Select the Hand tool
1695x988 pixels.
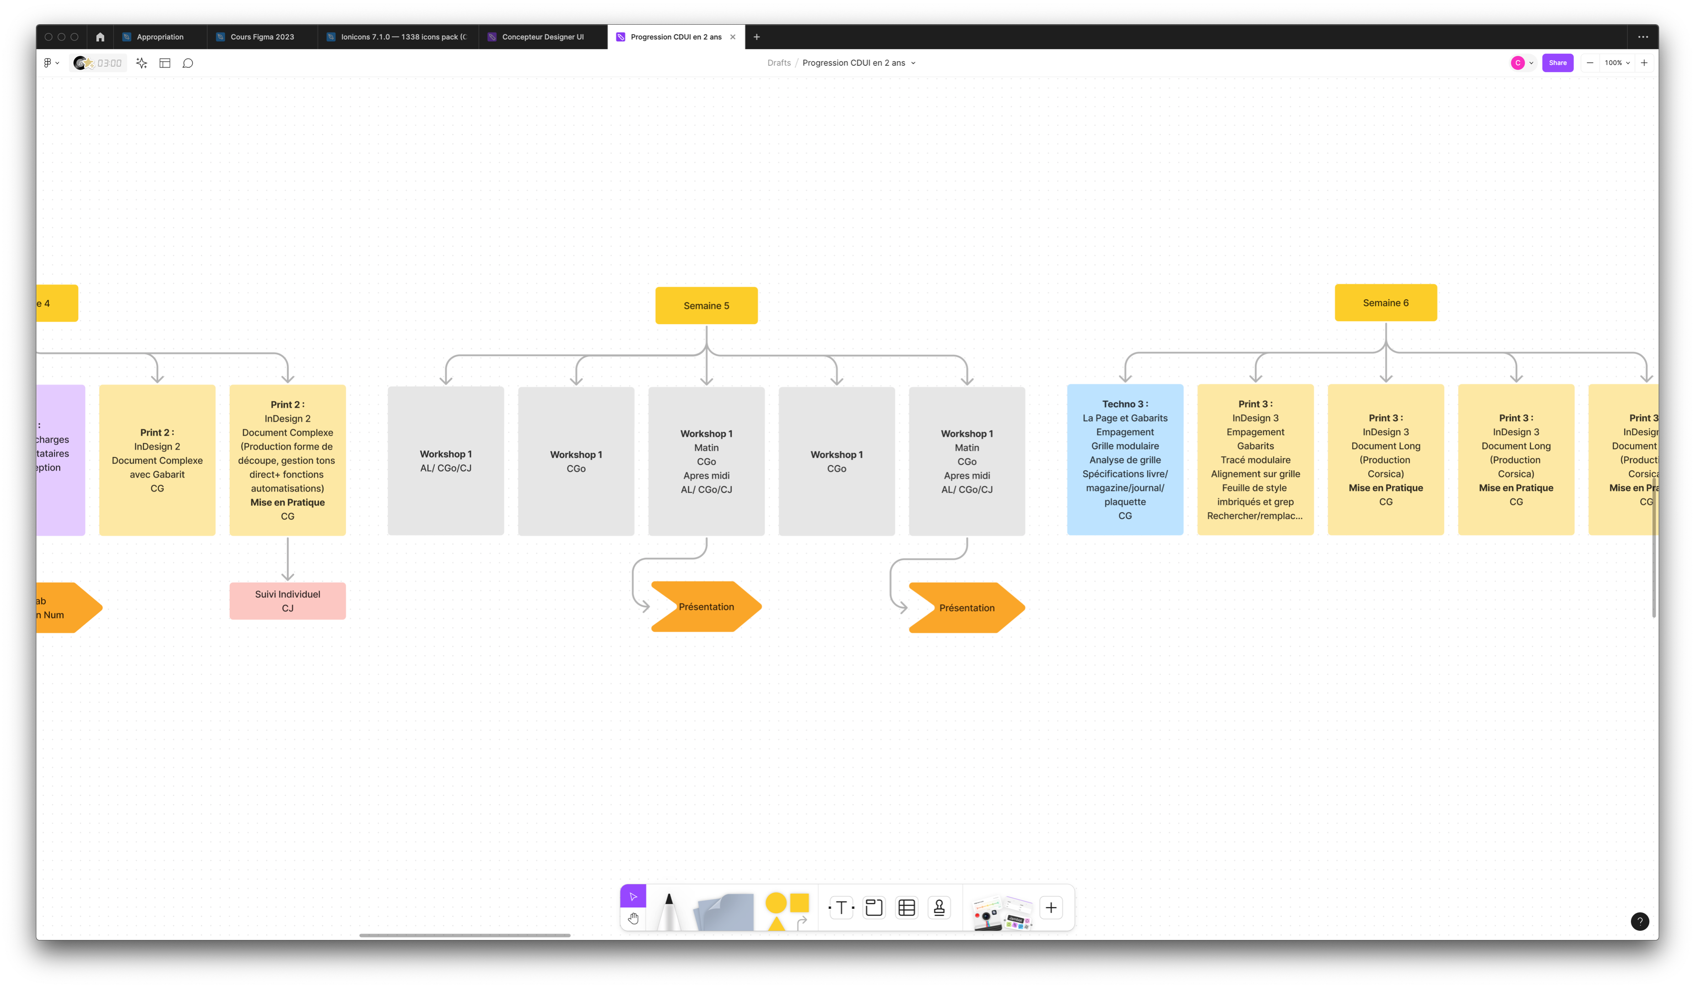(x=633, y=918)
